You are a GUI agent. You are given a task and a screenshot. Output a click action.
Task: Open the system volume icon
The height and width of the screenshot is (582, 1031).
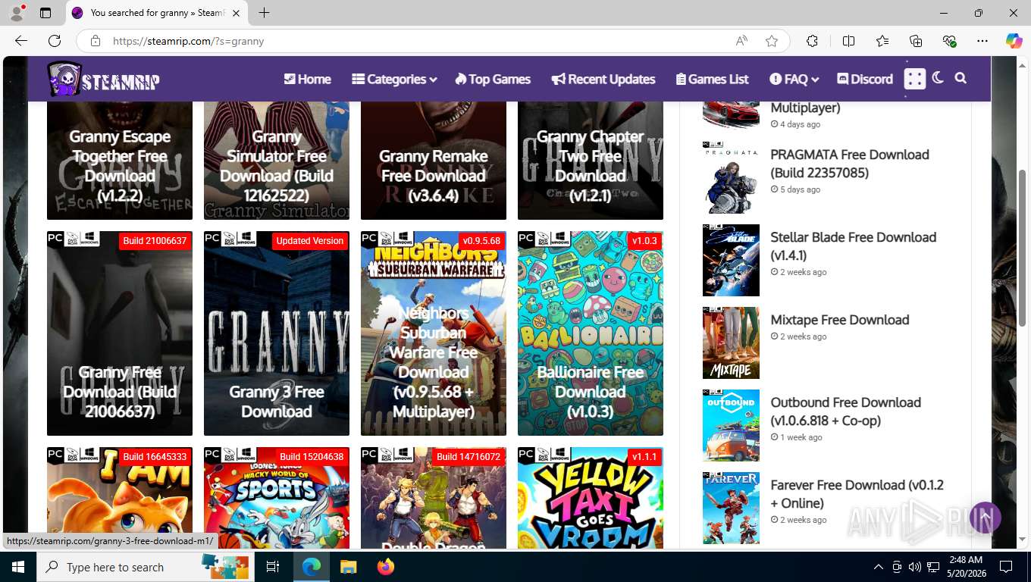click(x=914, y=567)
